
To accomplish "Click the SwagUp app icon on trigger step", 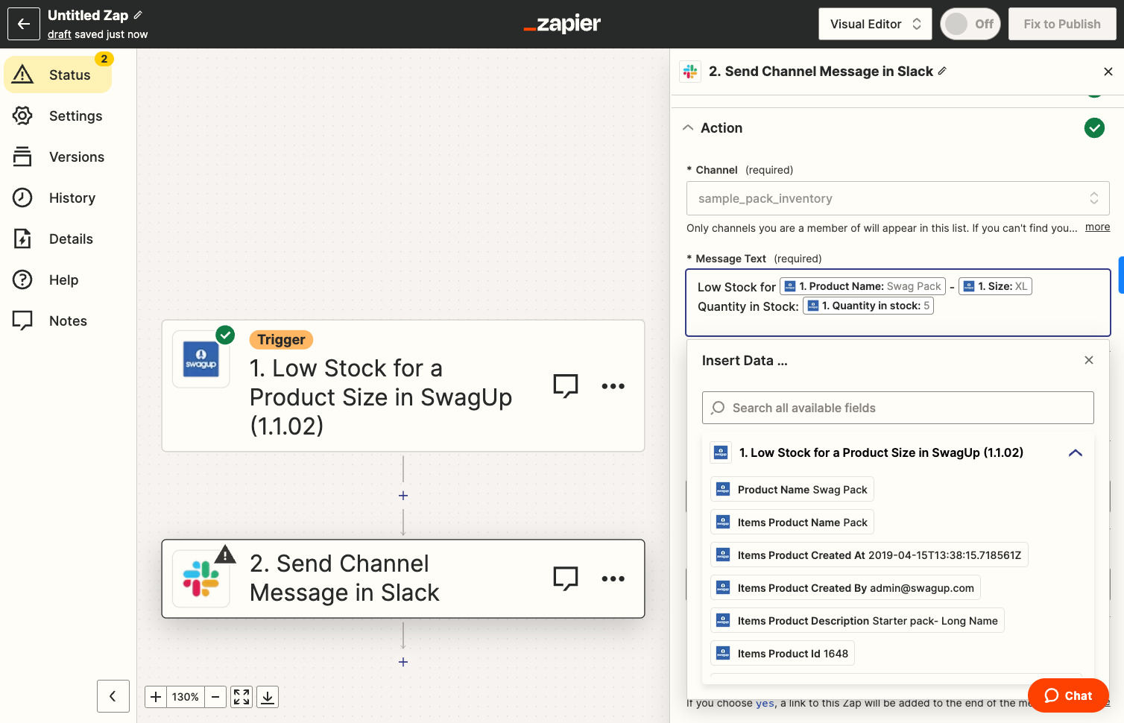I will (201, 359).
